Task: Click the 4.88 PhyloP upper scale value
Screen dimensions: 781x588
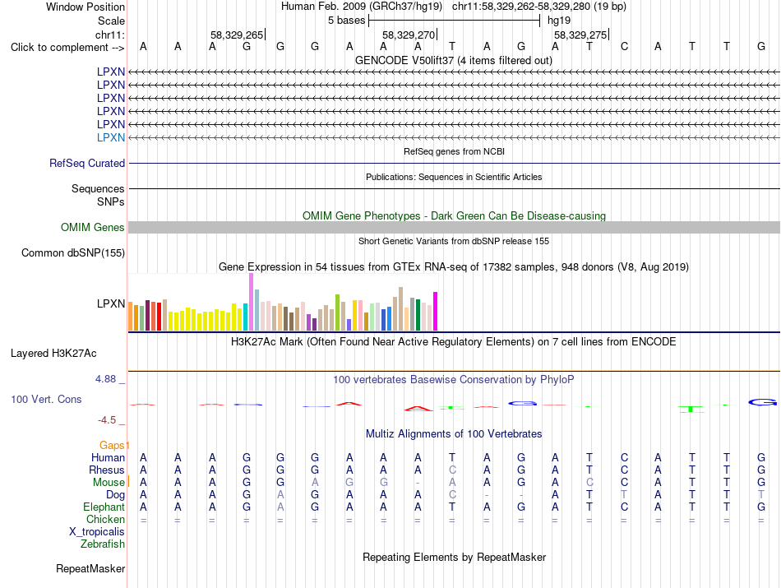Action: (105, 379)
